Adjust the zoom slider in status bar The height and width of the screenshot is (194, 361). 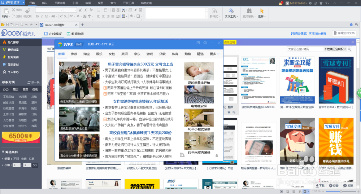(341, 191)
